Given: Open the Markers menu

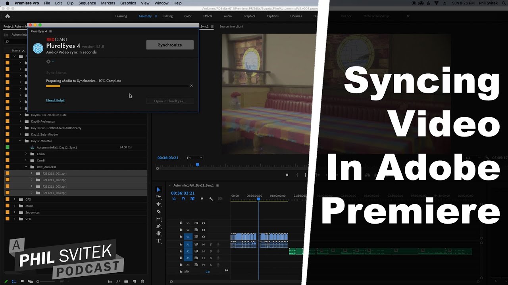Looking at the screenshot, I should click(x=108, y=3).
